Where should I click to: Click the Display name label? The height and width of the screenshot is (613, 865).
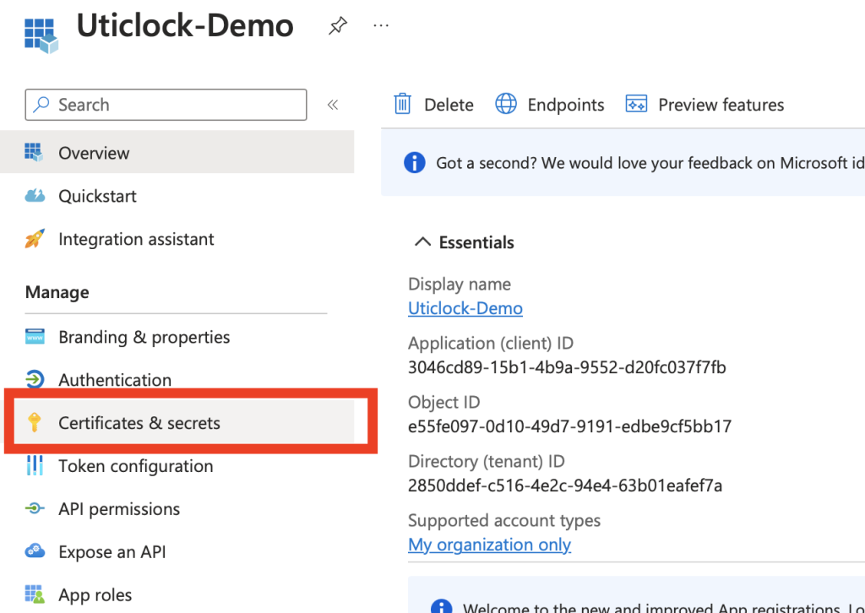460,285
